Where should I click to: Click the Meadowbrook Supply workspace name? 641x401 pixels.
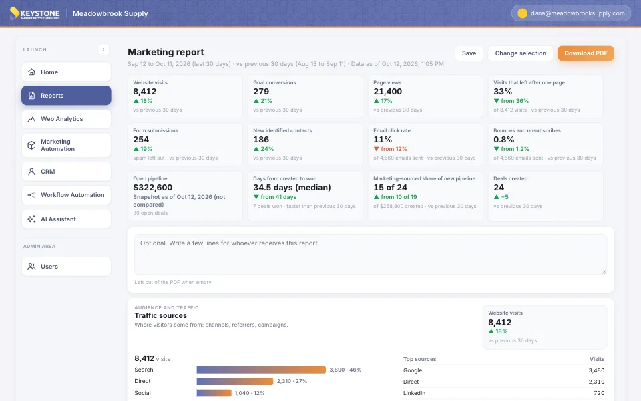(110, 13)
